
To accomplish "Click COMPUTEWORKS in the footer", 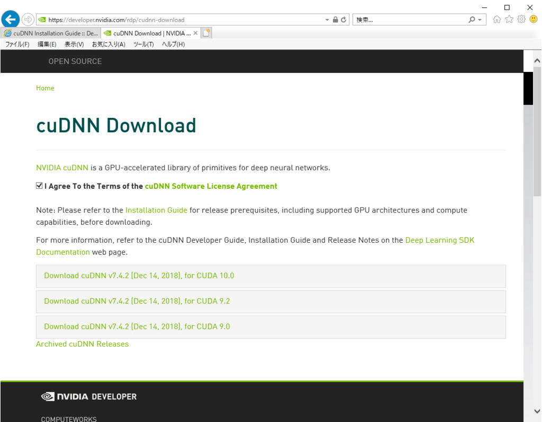I will 69,419.
